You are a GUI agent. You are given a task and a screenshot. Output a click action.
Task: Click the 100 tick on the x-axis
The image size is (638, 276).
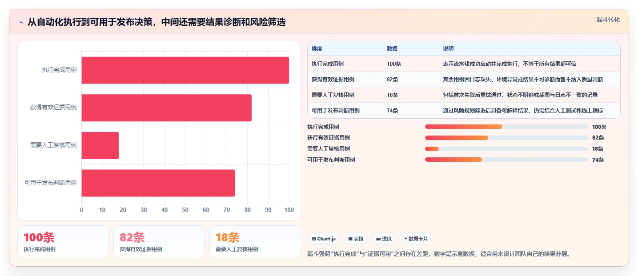point(289,210)
